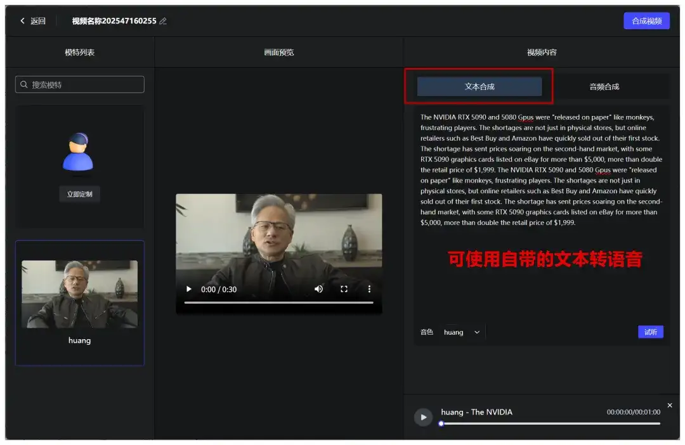Close the audio playback bar
Image resolution: width=685 pixels, height=445 pixels.
pyautogui.click(x=669, y=405)
